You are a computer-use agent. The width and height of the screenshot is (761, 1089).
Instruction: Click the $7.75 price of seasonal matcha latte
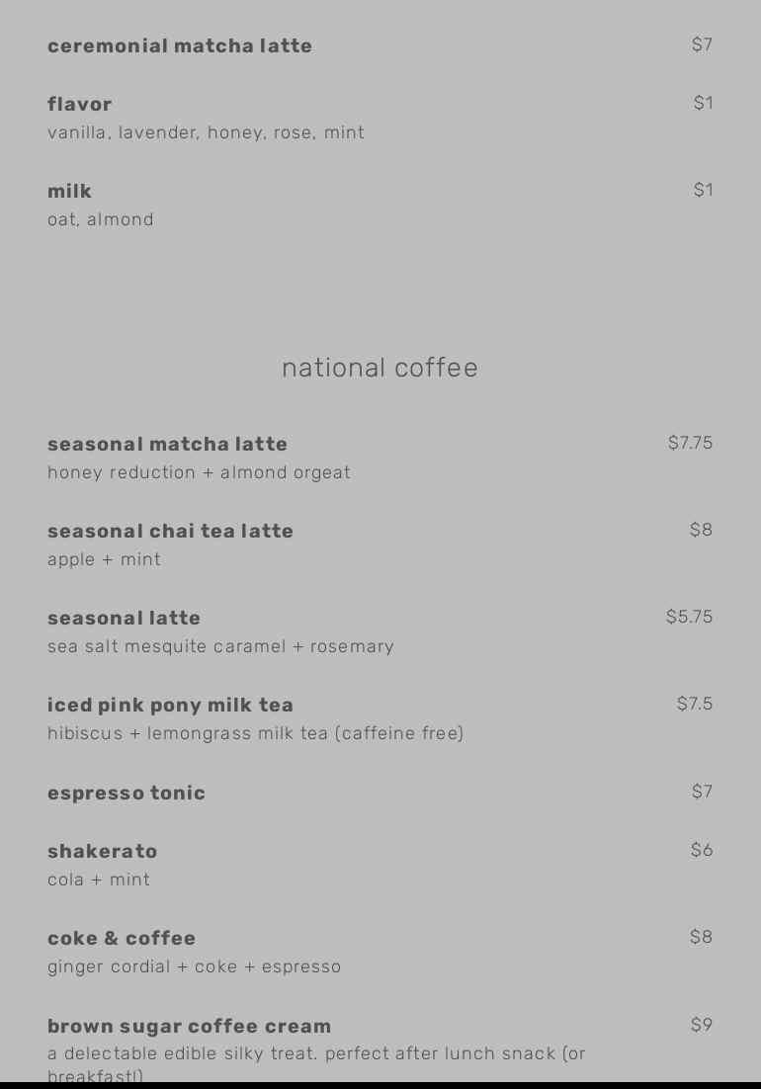(690, 443)
